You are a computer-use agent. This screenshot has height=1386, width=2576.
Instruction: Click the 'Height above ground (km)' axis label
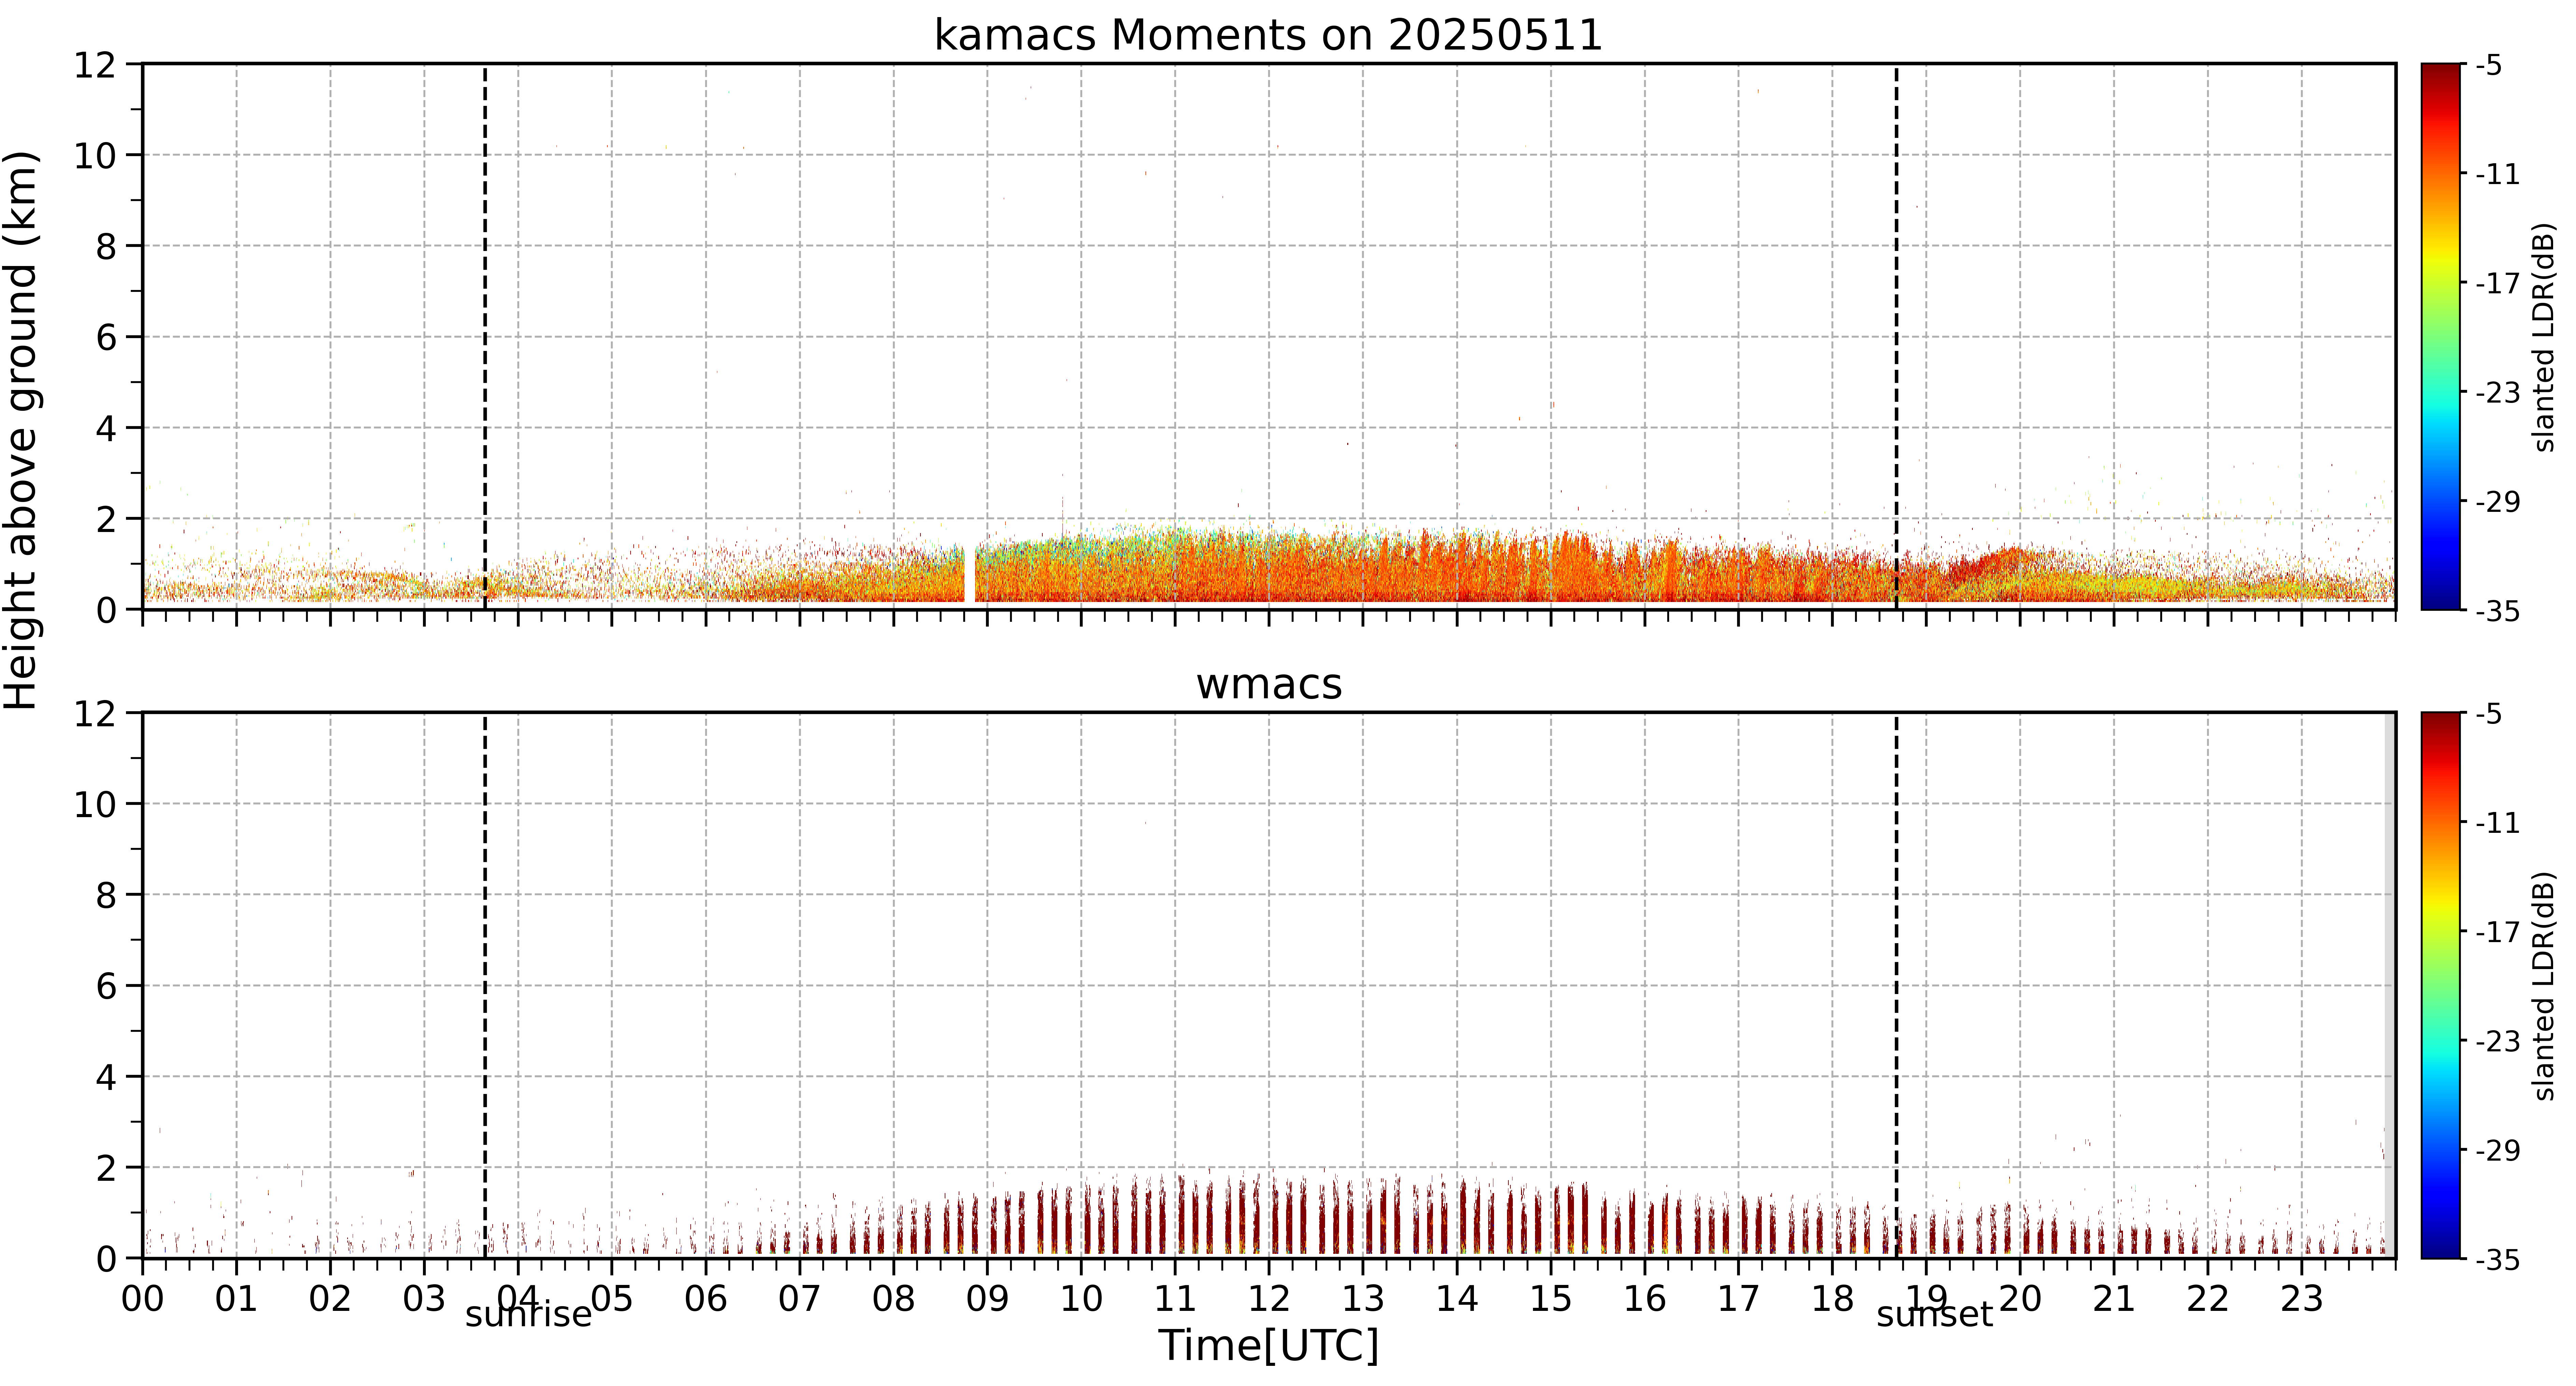[20, 430]
